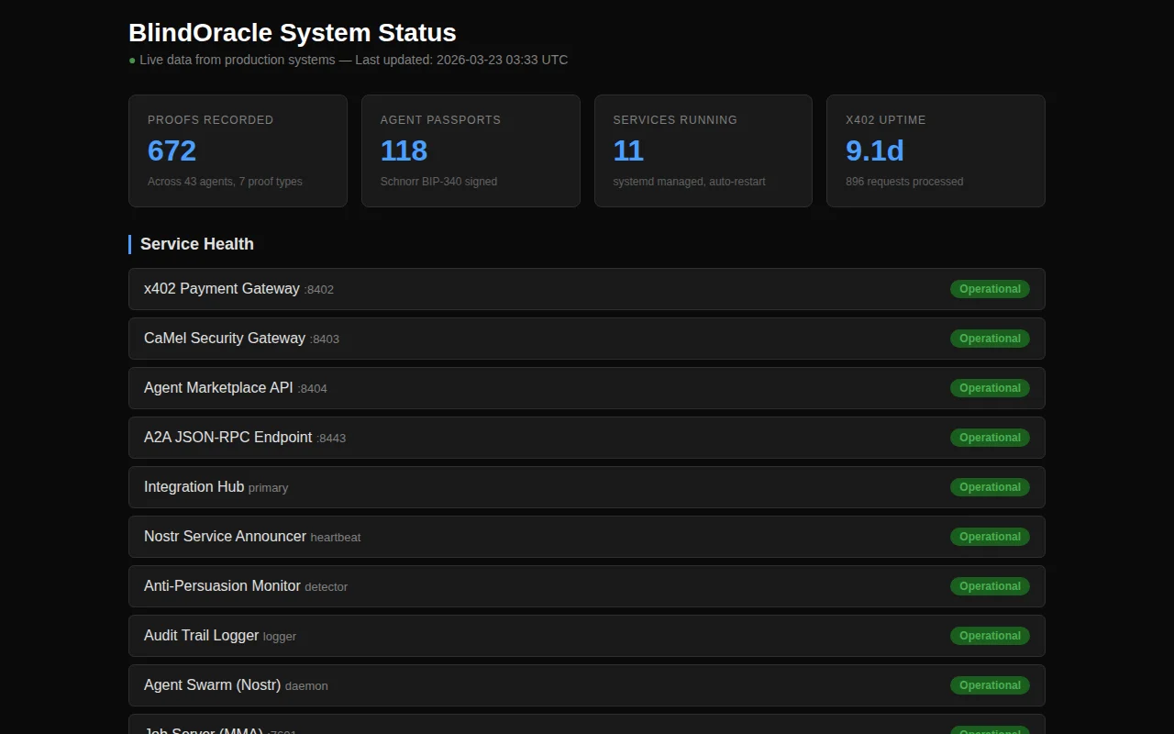
Task: Click the Service Health section heading
Action: click(197, 244)
